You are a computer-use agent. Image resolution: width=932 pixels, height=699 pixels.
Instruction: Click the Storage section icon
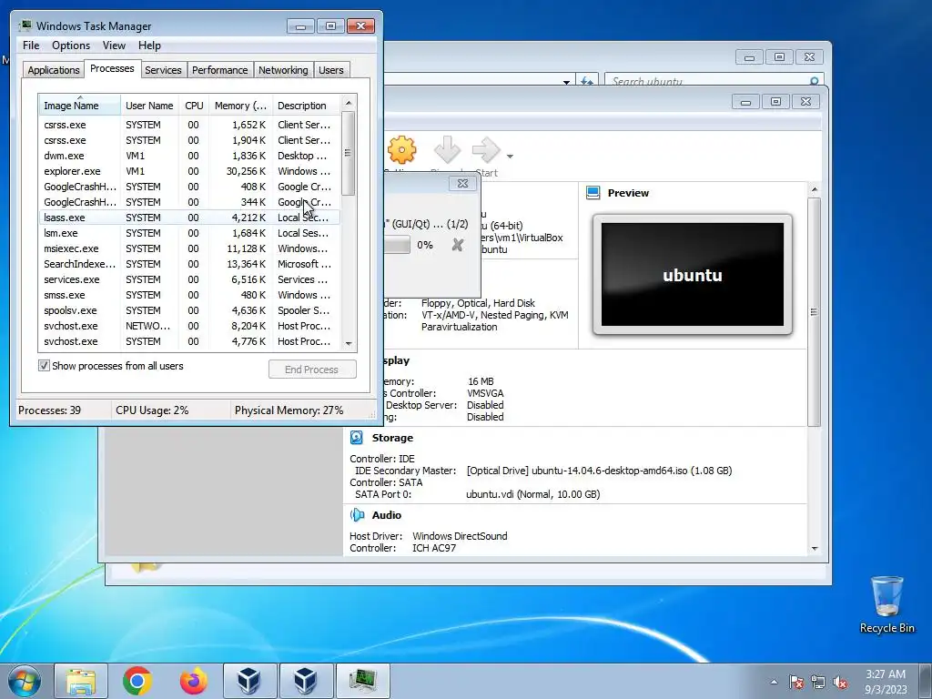pos(357,438)
